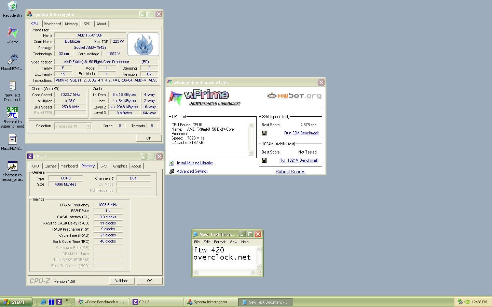Click the Validate button in CPU-Z
The height and width of the screenshot is (307, 492).
pos(122,281)
